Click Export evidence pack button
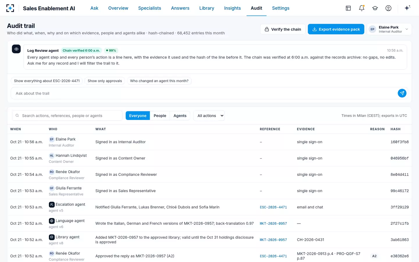The height and width of the screenshot is (262, 419). [x=336, y=29]
